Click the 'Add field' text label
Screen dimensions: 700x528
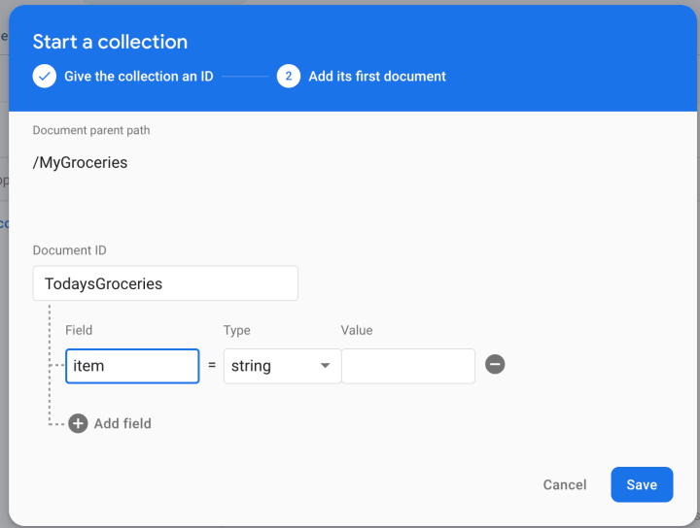coord(122,423)
